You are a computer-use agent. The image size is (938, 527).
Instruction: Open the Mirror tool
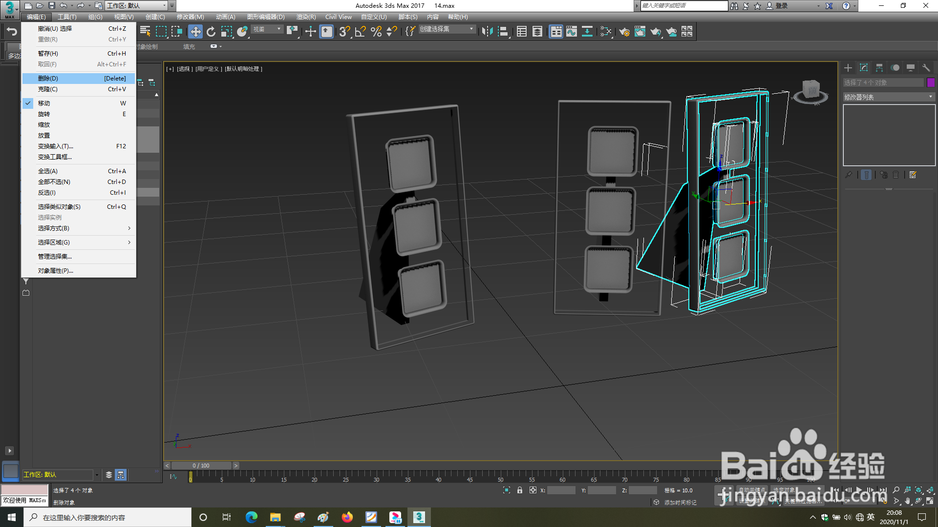[x=487, y=32]
